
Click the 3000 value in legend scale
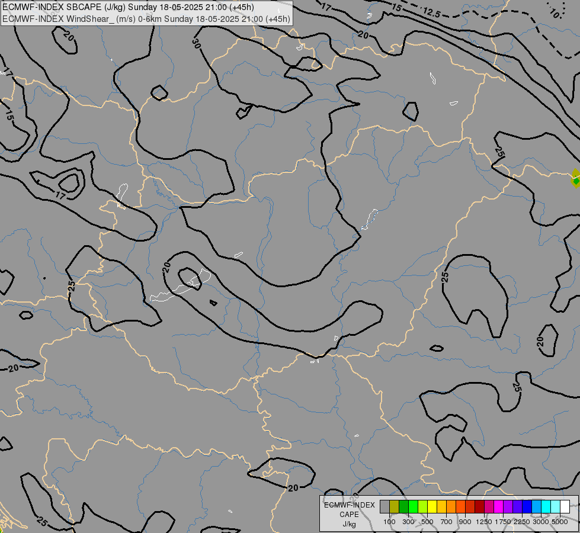[540, 522]
